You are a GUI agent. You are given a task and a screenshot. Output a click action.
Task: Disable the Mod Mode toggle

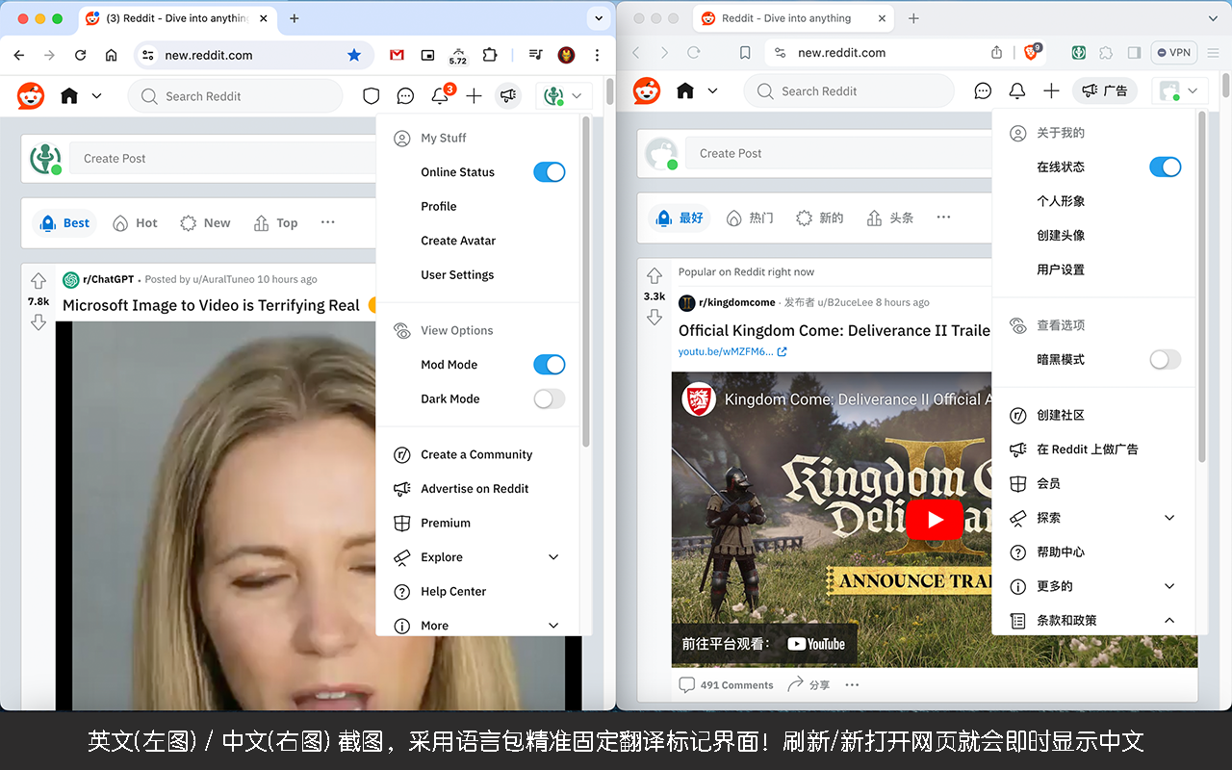(549, 364)
